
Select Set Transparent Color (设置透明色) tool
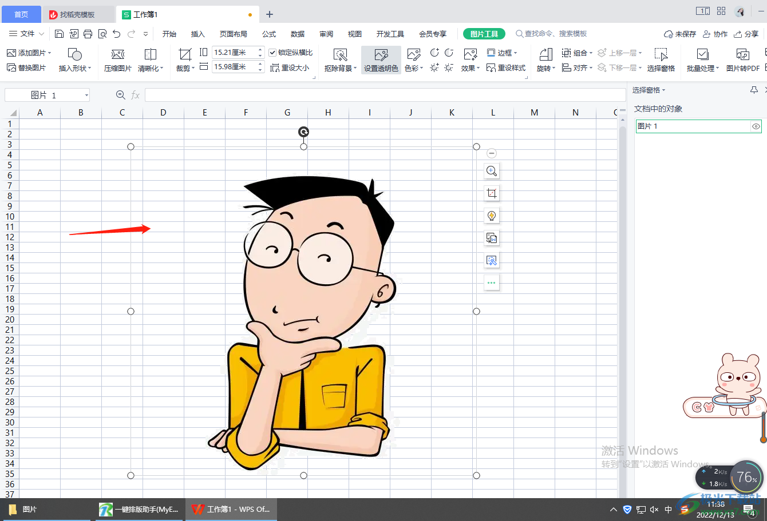tap(381, 60)
